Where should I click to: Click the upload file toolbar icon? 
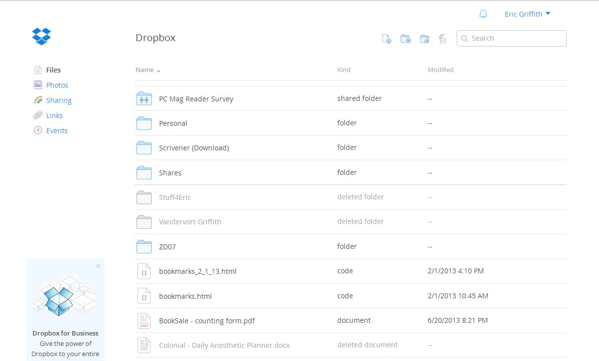coord(386,39)
